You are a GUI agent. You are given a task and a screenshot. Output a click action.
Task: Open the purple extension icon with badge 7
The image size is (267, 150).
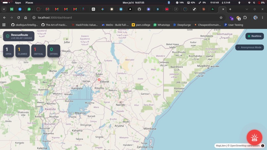tap(232, 18)
